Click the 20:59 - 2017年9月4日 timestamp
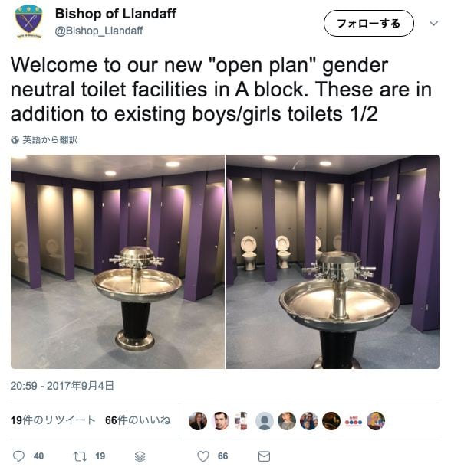Image resolution: width=451 pixels, height=467 pixels. 62,386
